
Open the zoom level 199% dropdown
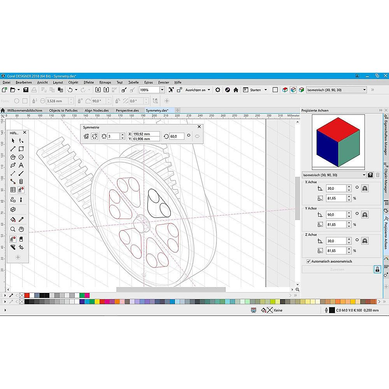click(x=162, y=90)
